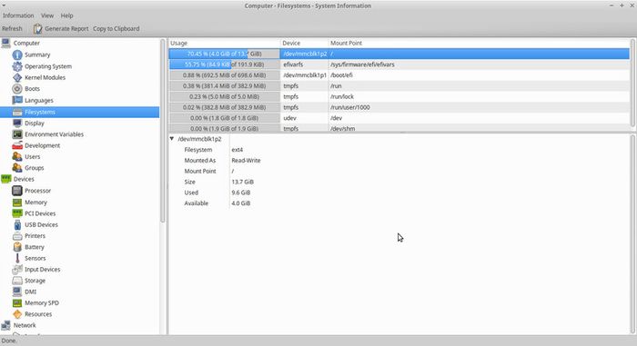This screenshot has width=637, height=346.
Task: Sort by the Device column header
Action: (304, 43)
